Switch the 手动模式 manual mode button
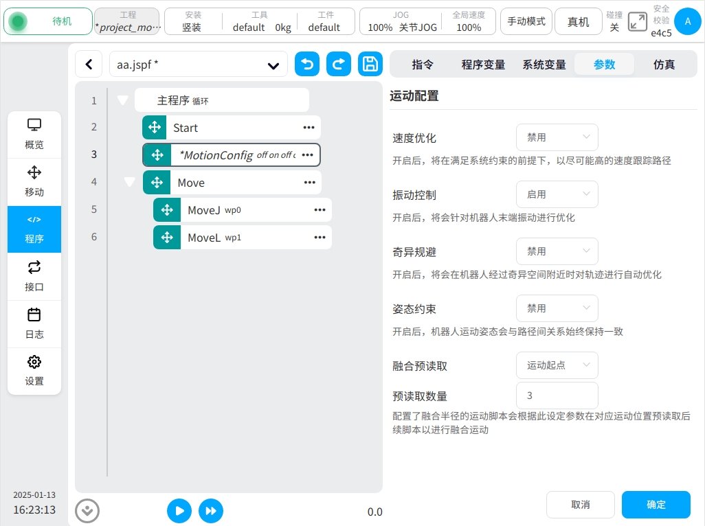705x526 pixels. click(x=526, y=22)
